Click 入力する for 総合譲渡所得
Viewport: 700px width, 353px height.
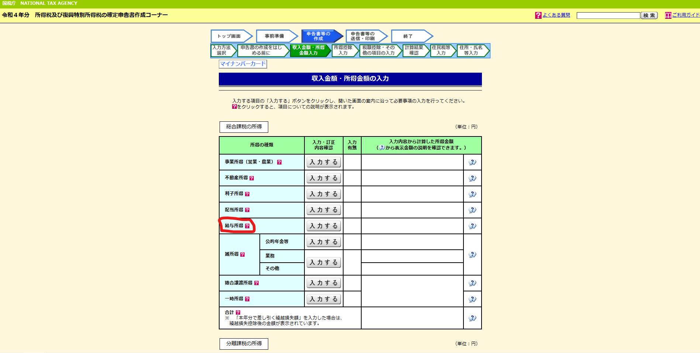(324, 283)
